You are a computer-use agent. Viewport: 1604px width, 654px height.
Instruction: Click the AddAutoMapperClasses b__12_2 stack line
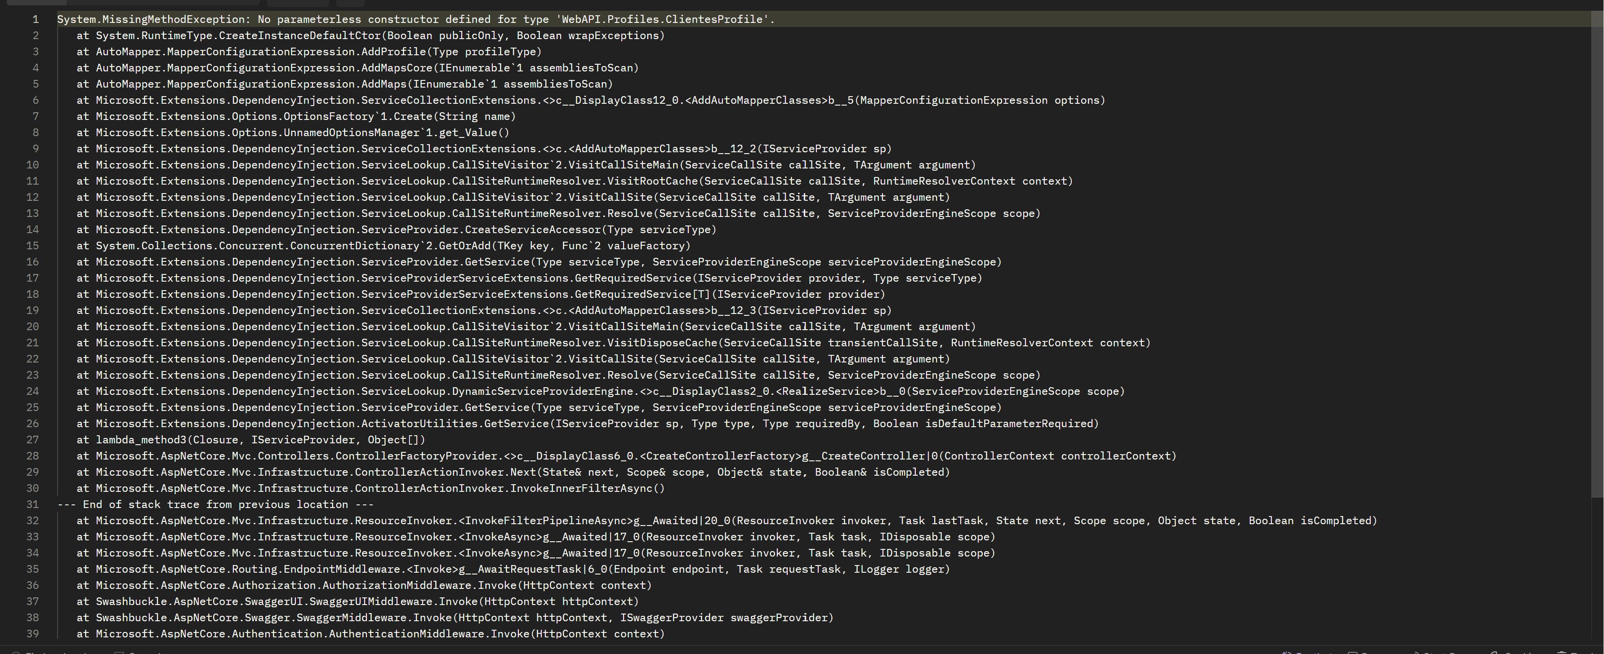484,149
